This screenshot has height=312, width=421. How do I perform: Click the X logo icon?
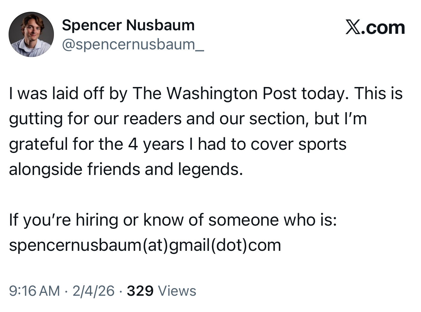click(353, 27)
